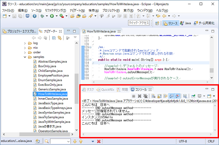Collapse the samples folder in Navigator
Image resolution: width=219 pixels, height=145 pixels.
25,57
